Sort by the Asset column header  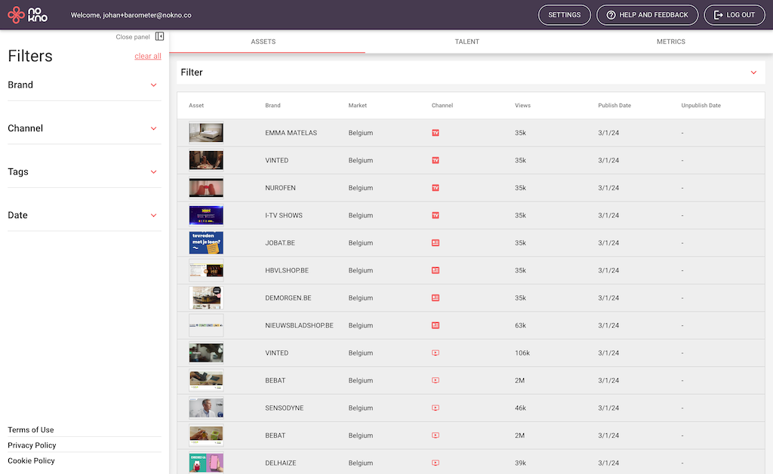point(196,106)
